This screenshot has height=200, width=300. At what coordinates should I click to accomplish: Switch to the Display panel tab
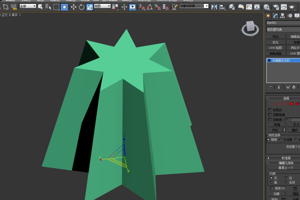(297, 16)
